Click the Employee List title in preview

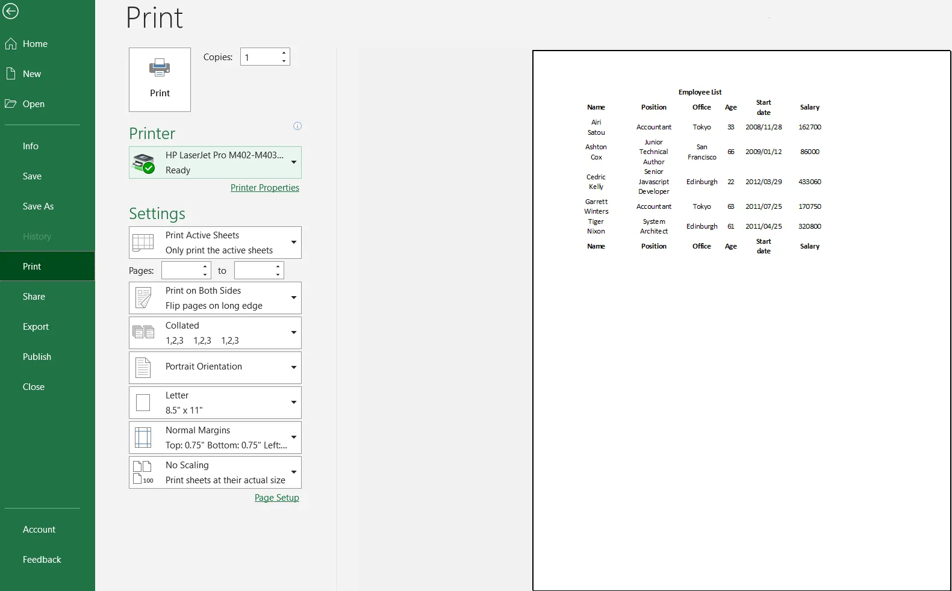700,92
